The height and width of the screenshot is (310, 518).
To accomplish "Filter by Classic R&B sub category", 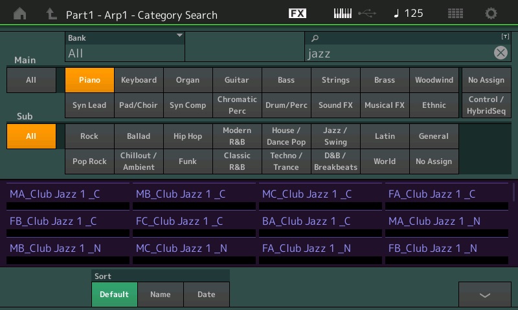I will click(x=237, y=161).
